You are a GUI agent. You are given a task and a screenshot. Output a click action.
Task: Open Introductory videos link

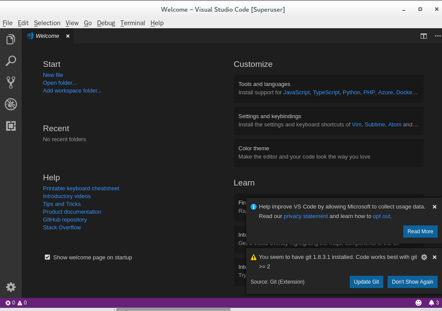click(67, 196)
